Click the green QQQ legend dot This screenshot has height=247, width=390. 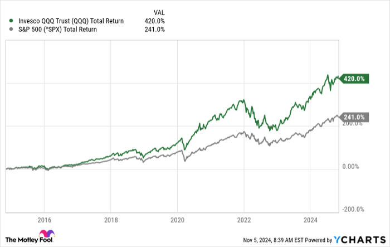coord(11,21)
